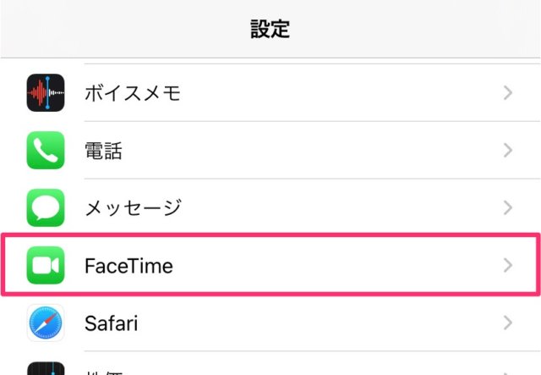
Task: Tap the cut-off 株価 label at bottom
Action: (x=104, y=372)
